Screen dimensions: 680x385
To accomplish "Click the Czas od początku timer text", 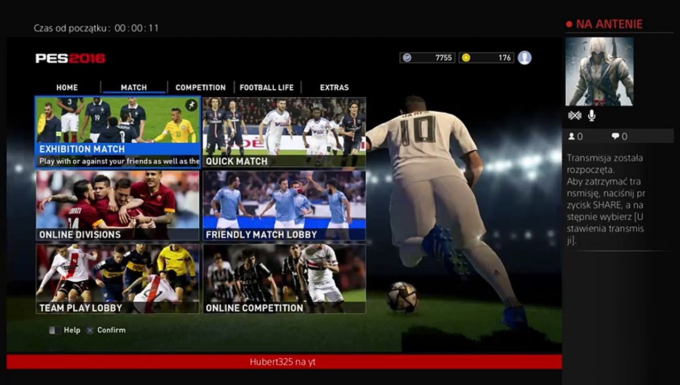I will click(96, 28).
